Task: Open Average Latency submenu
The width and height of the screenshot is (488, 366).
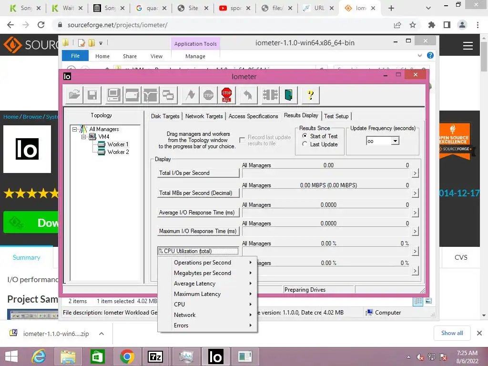Action: 207,284
